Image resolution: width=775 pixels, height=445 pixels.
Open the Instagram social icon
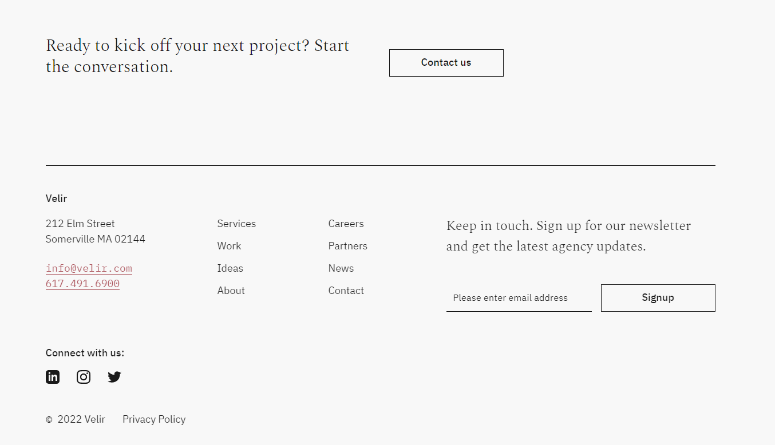[84, 377]
